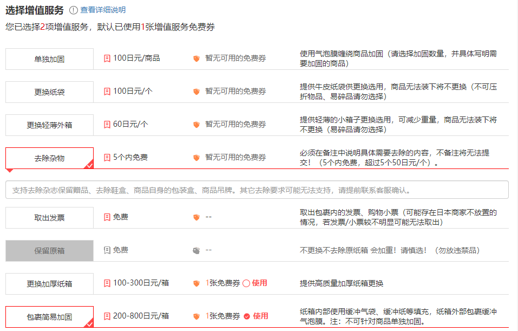Viewport: 518px width, 331px height.
Task: Select the 更换加厚纸箱 service
Action: point(50,284)
